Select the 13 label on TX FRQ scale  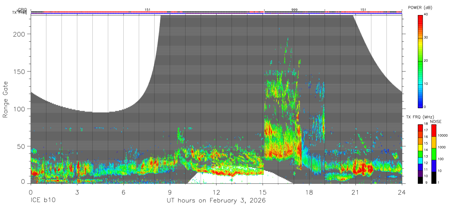tap(425, 156)
